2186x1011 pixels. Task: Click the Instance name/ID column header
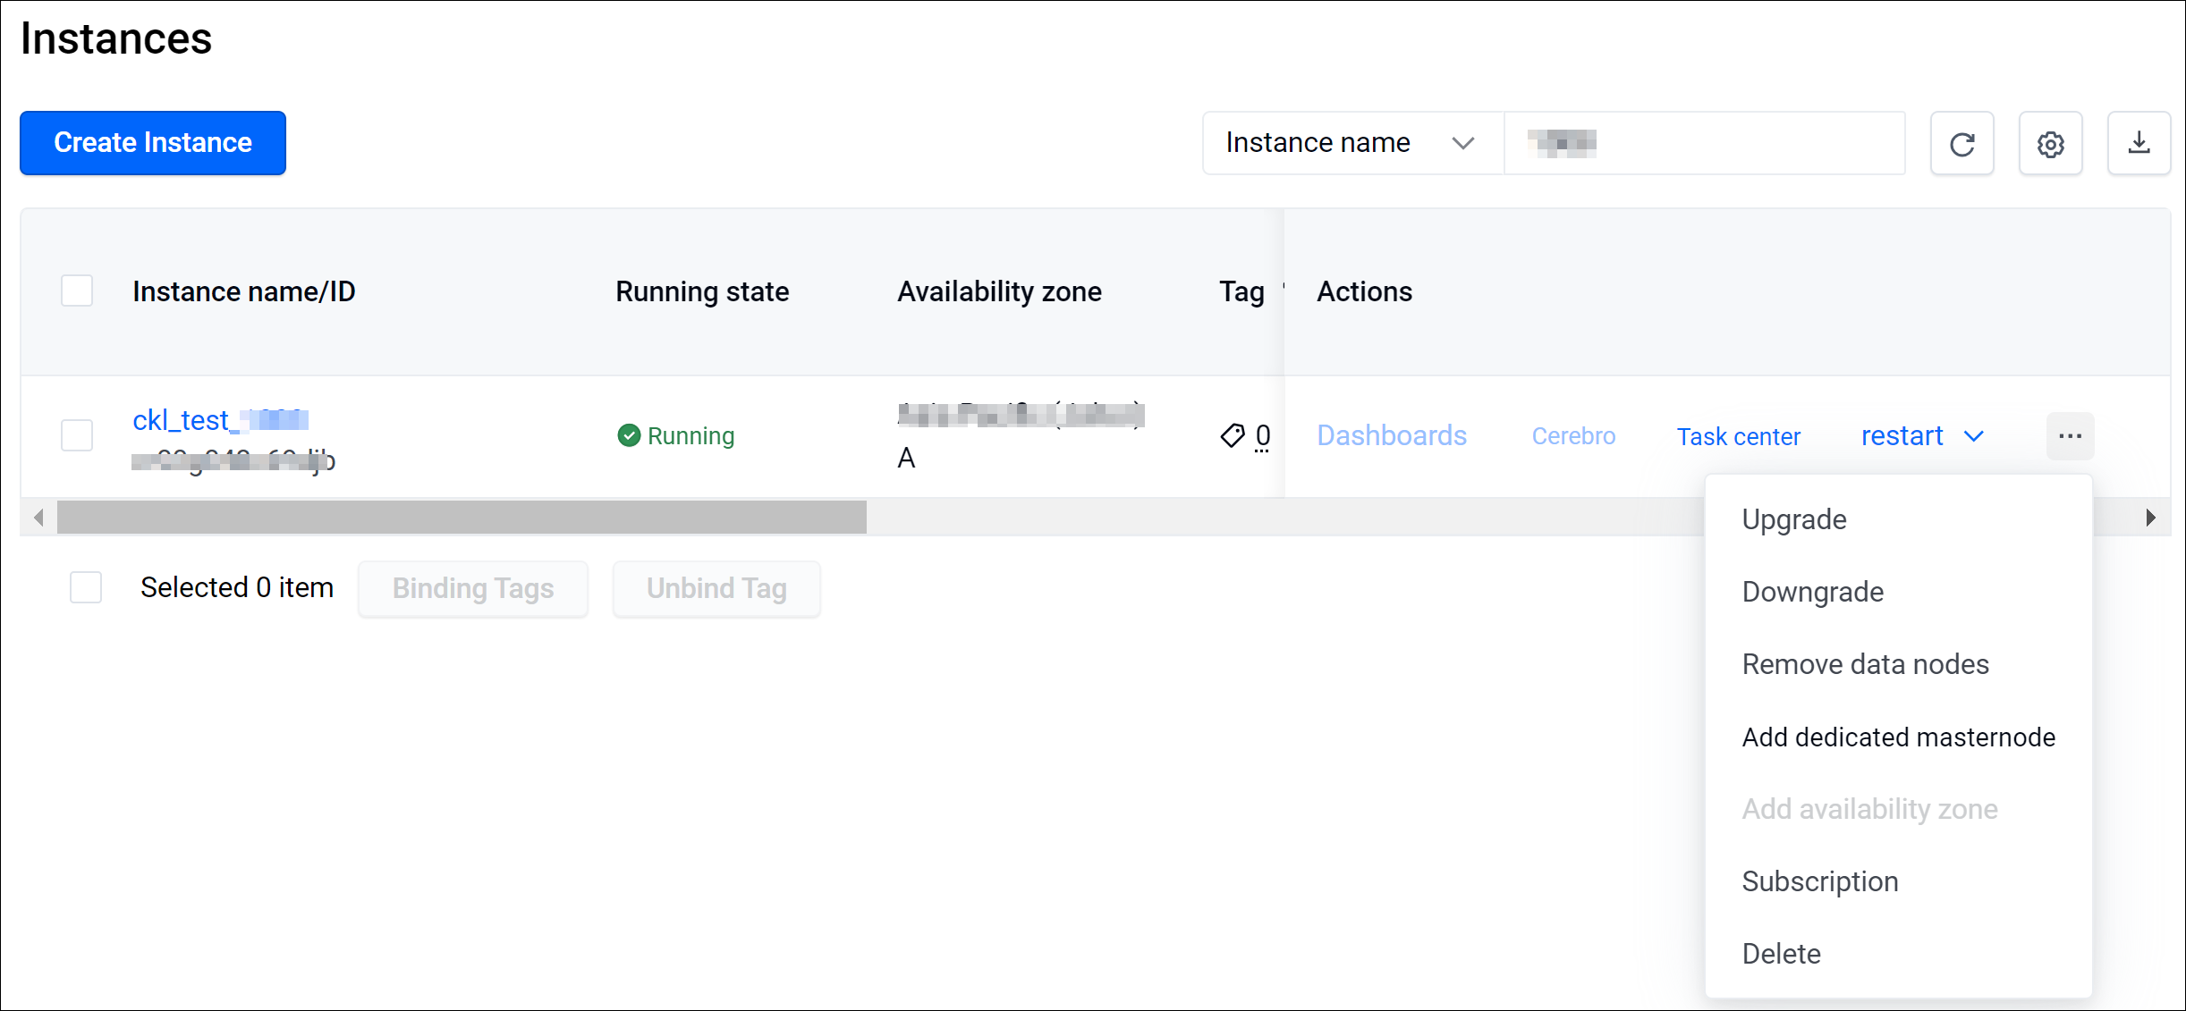[x=244, y=291]
